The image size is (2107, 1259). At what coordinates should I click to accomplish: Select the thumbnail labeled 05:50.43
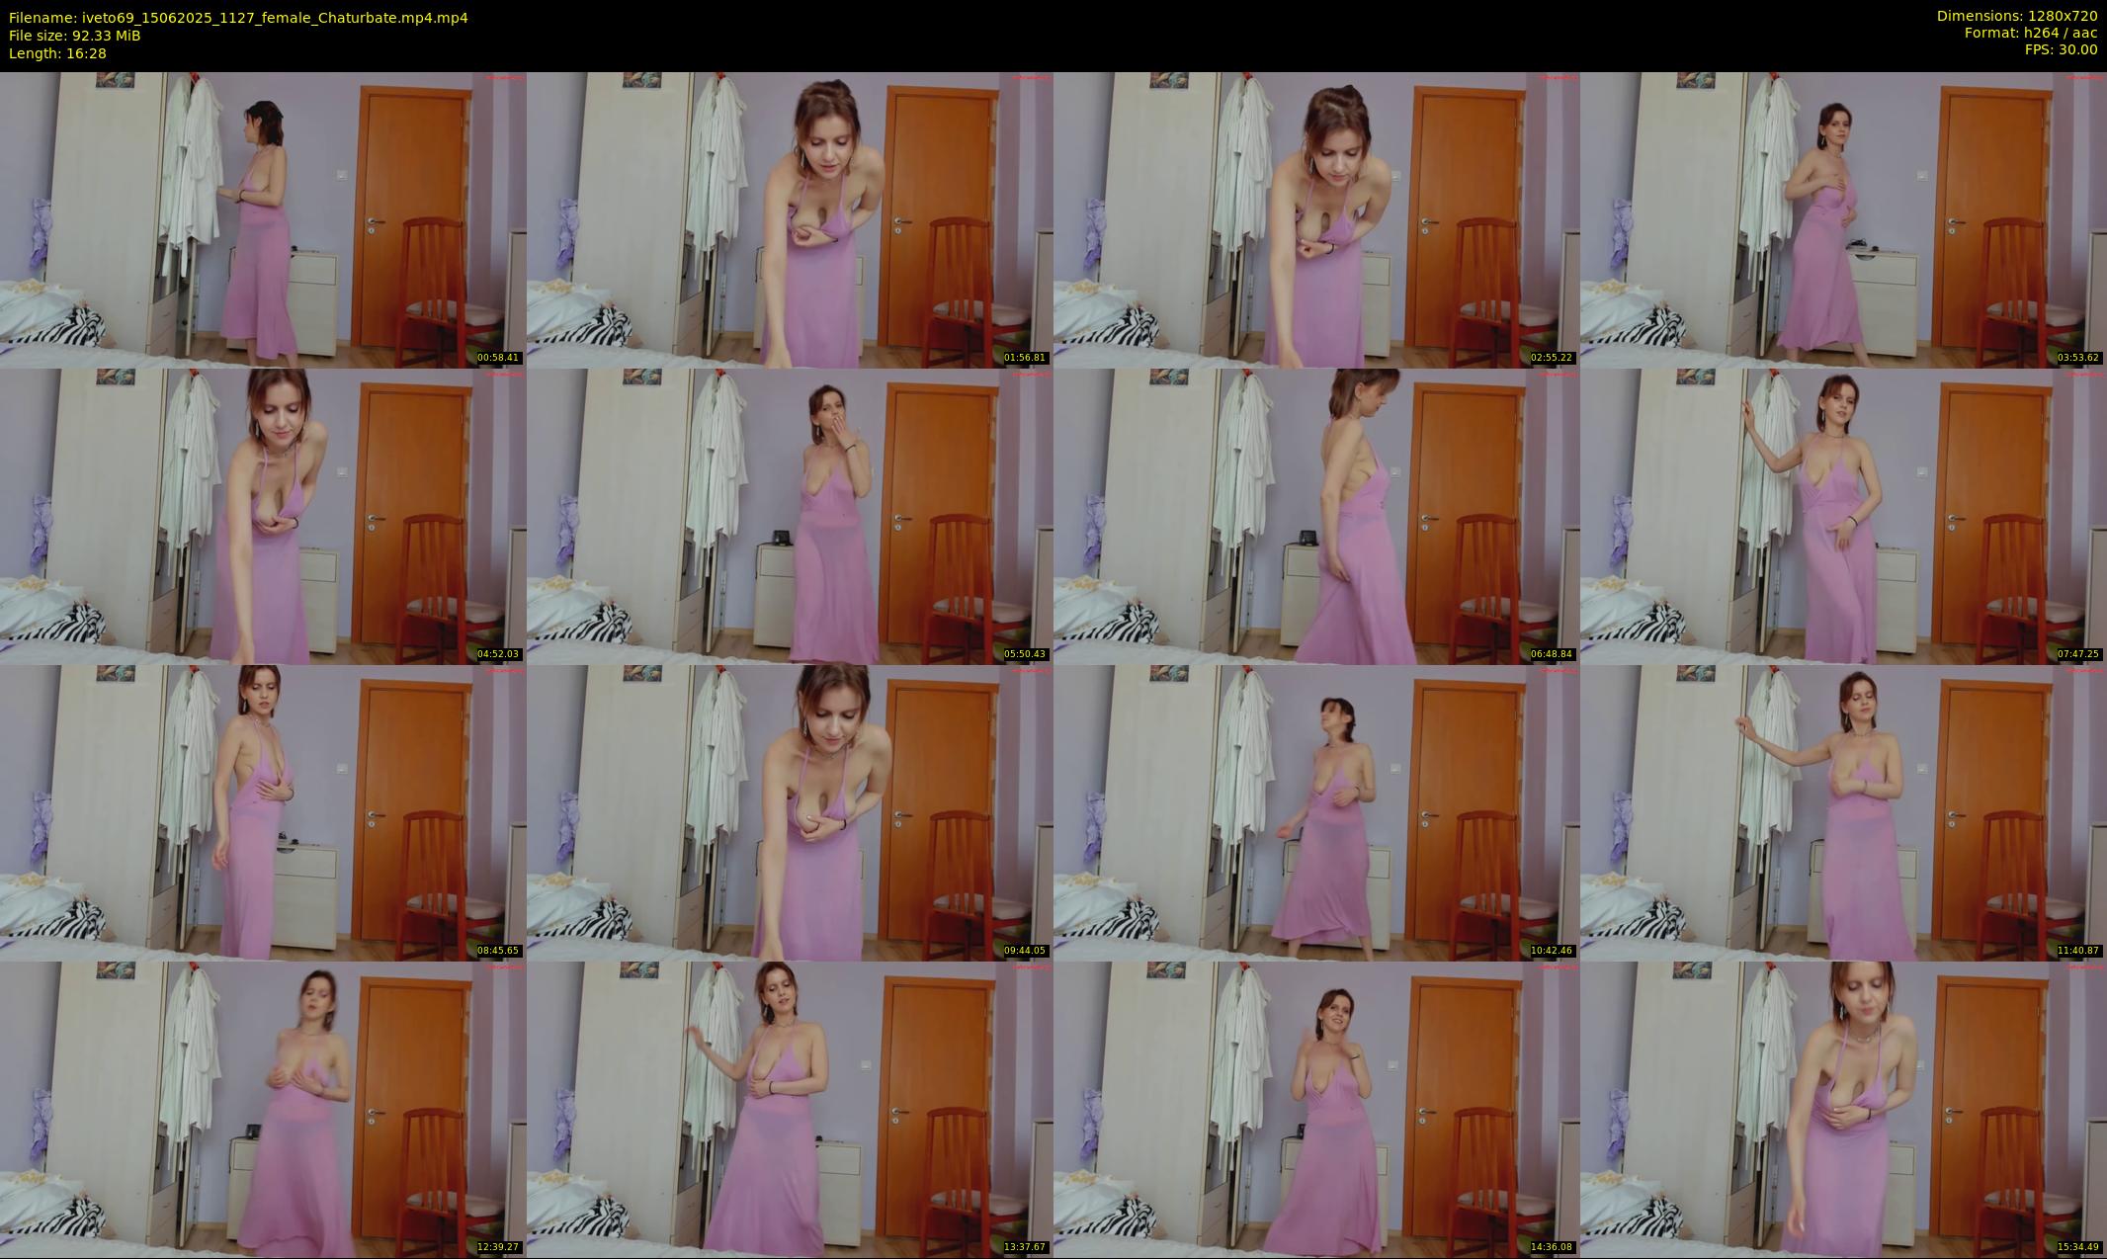click(x=790, y=516)
